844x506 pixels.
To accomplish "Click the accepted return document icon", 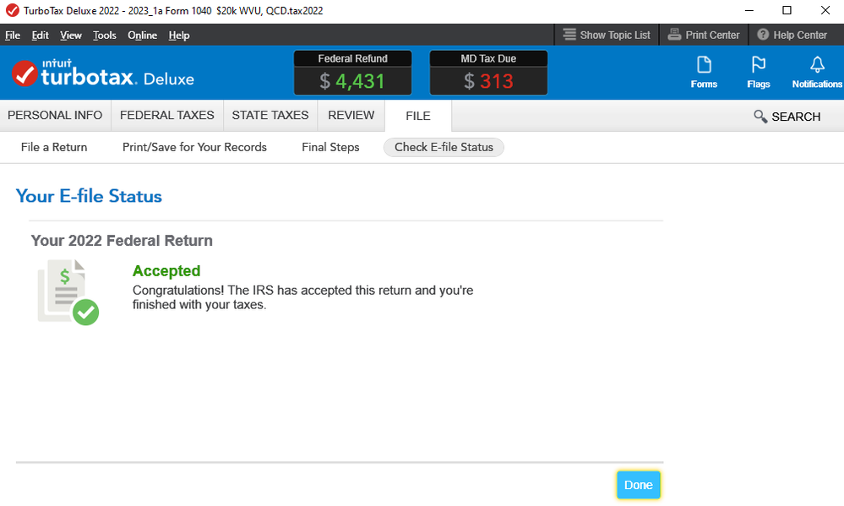I will coord(68,292).
